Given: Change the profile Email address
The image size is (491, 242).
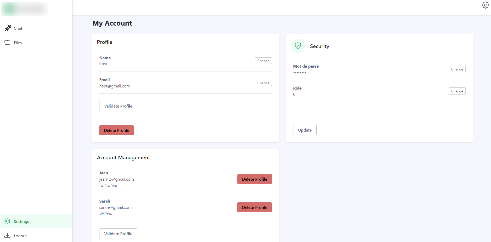Looking at the screenshot, I should tap(263, 83).
